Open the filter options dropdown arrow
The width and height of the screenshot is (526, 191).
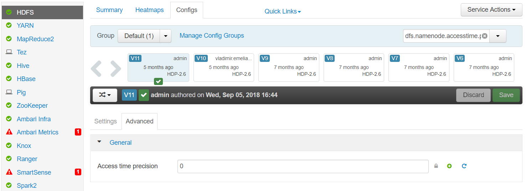pos(498,36)
